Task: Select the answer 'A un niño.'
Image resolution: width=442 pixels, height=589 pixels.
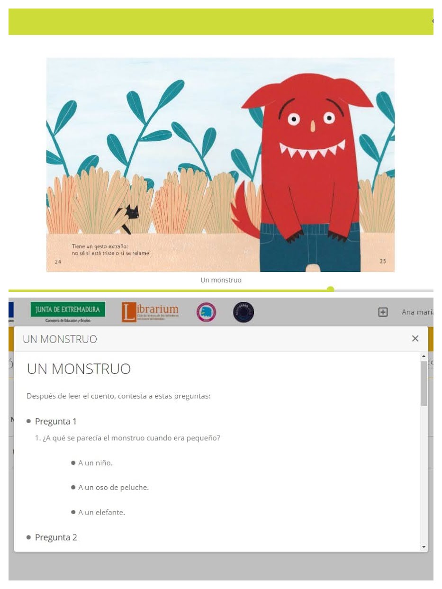Action: tap(95, 463)
